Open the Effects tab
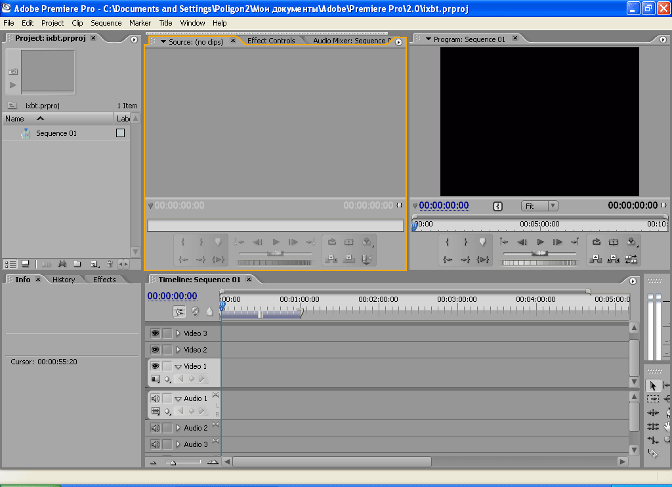 pyautogui.click(x=104, y=280)
